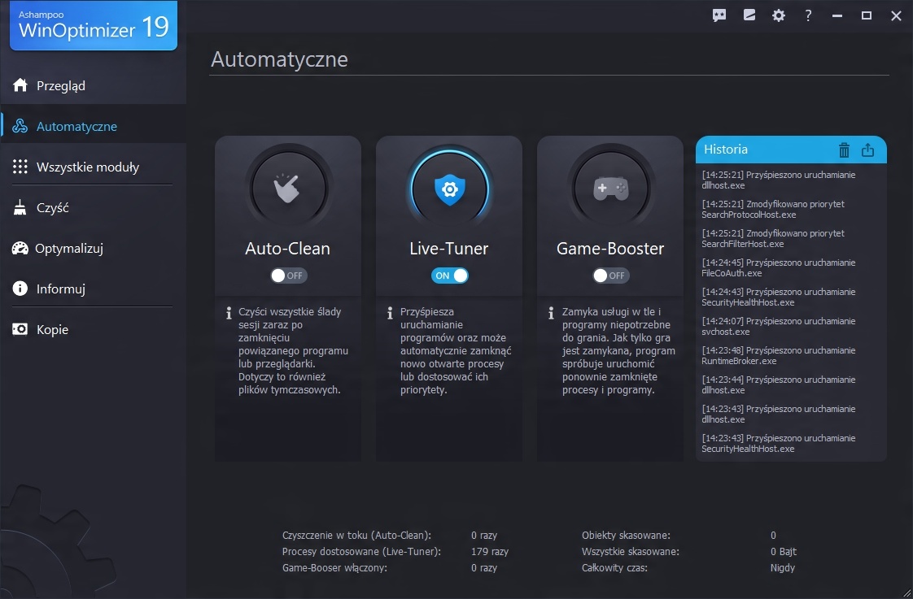Viewport: 913px width, 599px height.
Task: Open settings via the gear icon
Action: coord(779,15)
